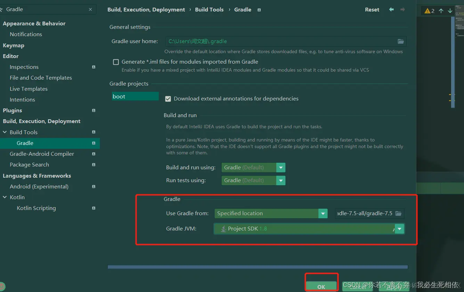Collapse the Kotlin tree node
The image size is (464, 292).
pyautogui.click(x=5, y=197)
